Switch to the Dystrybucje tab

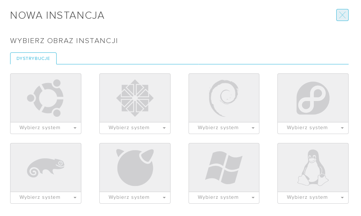(33, 58)
